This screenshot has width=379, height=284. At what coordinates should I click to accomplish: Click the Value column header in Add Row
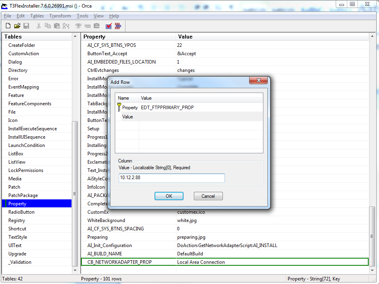pyautogui.click(x=201, y=98)
